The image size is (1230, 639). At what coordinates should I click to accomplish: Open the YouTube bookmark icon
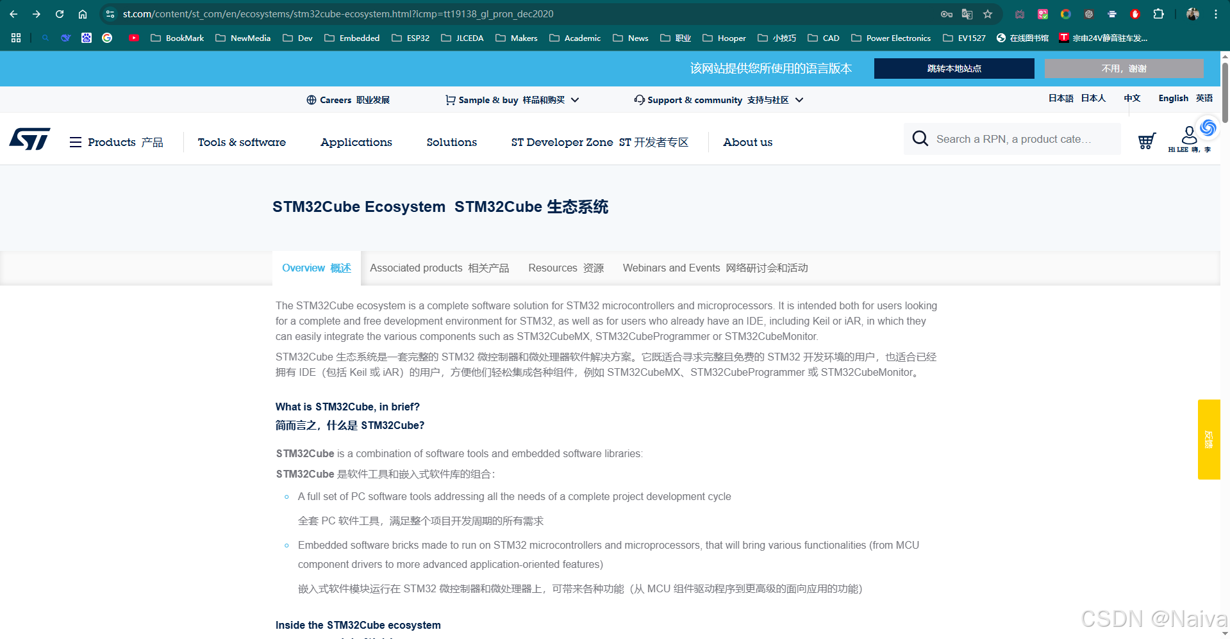tap(134, 38)
